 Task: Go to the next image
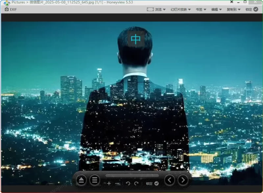[x=183, y=180]
